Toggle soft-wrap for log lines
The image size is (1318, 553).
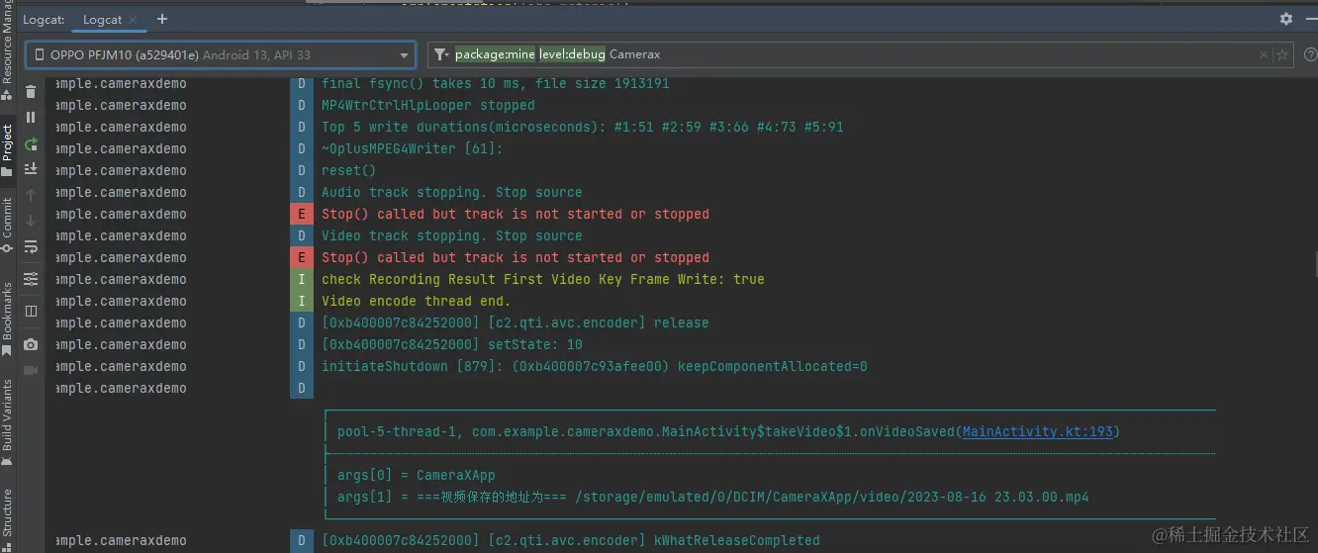click(x=31, y=246)
